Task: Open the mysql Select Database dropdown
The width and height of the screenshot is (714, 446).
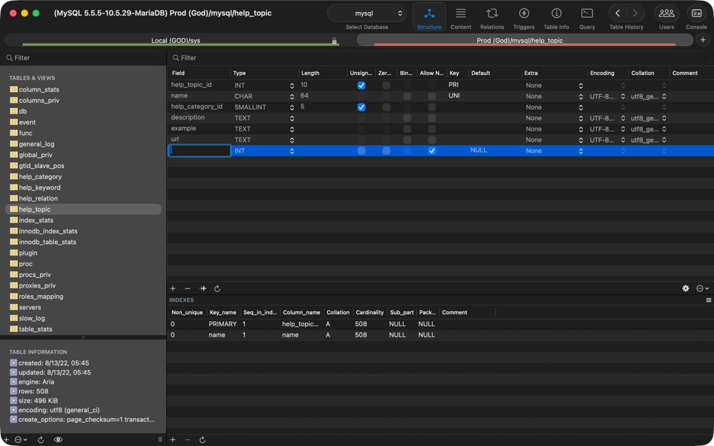Action: tap(368, 14)
